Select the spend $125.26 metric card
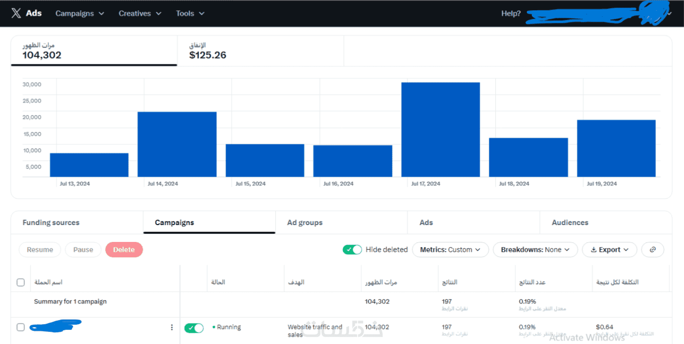The image size is (684, 344). point(260,51)
